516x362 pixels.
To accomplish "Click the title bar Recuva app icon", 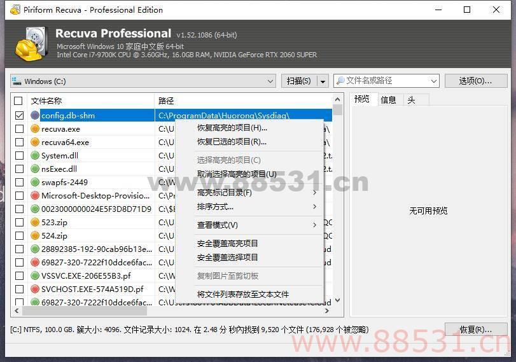I will click(x=15, y=10).
